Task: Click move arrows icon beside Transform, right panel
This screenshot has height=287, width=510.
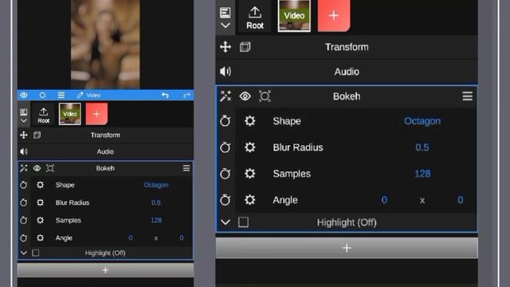Action: [x=226, y=47]
